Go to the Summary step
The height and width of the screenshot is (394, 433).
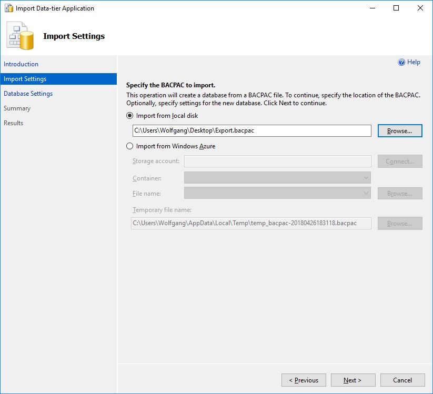[17, 108]
